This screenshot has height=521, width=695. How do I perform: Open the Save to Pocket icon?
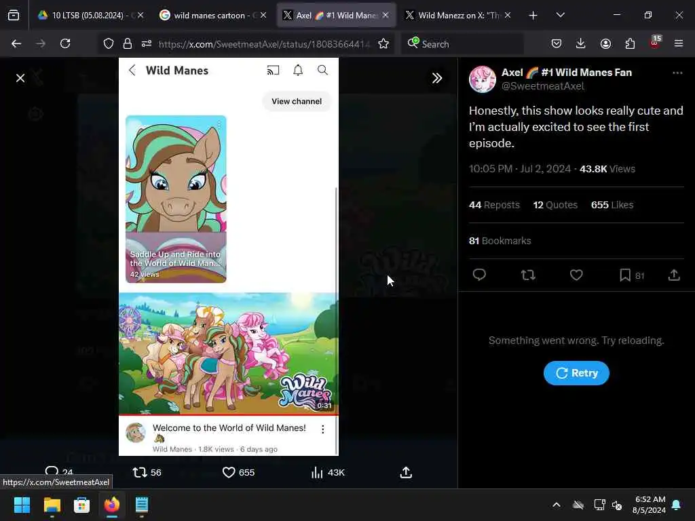click(557, 43)
